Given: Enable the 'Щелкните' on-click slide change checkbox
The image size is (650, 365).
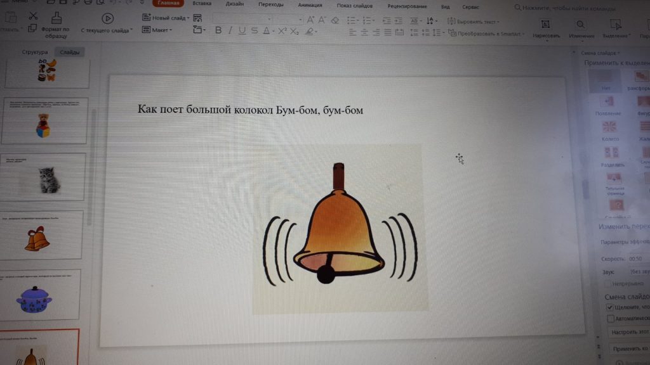Looking at the screenshot, I should tap(610, 307).
